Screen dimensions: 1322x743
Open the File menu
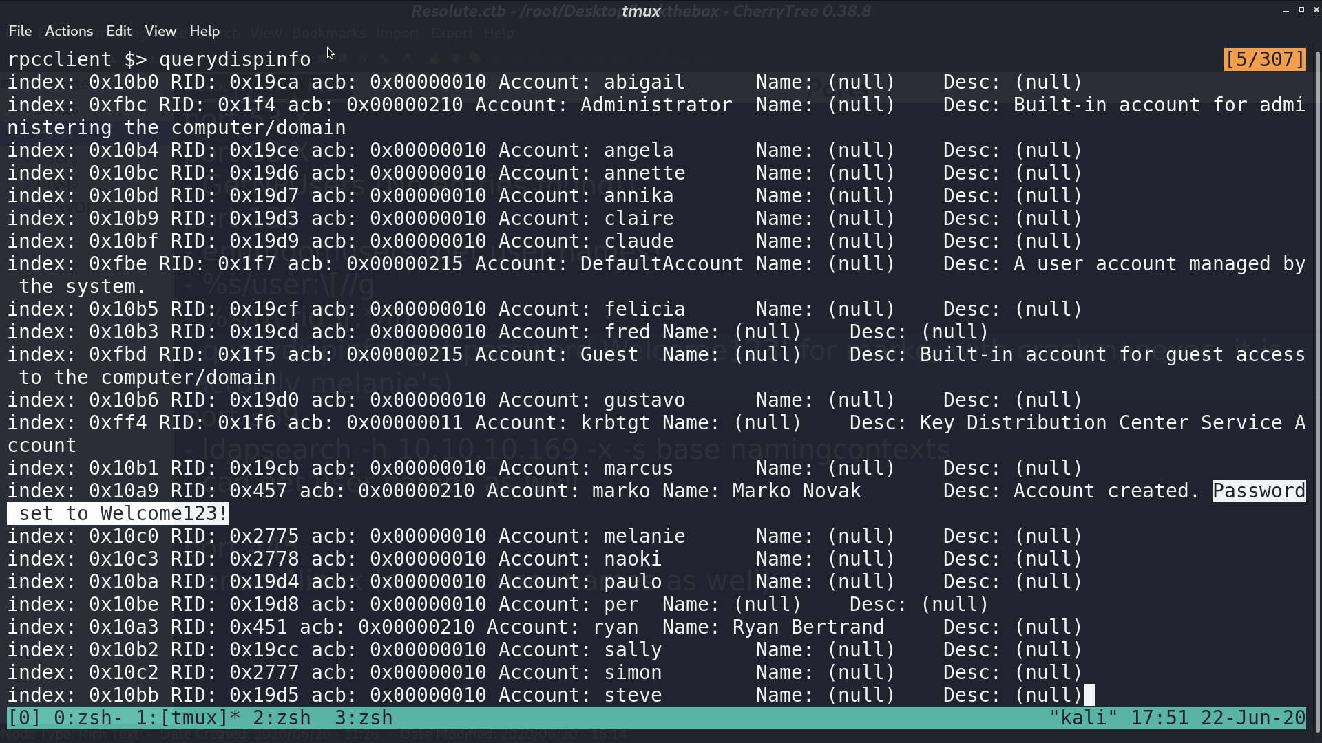pyautogui.click(x=20, y=31)
